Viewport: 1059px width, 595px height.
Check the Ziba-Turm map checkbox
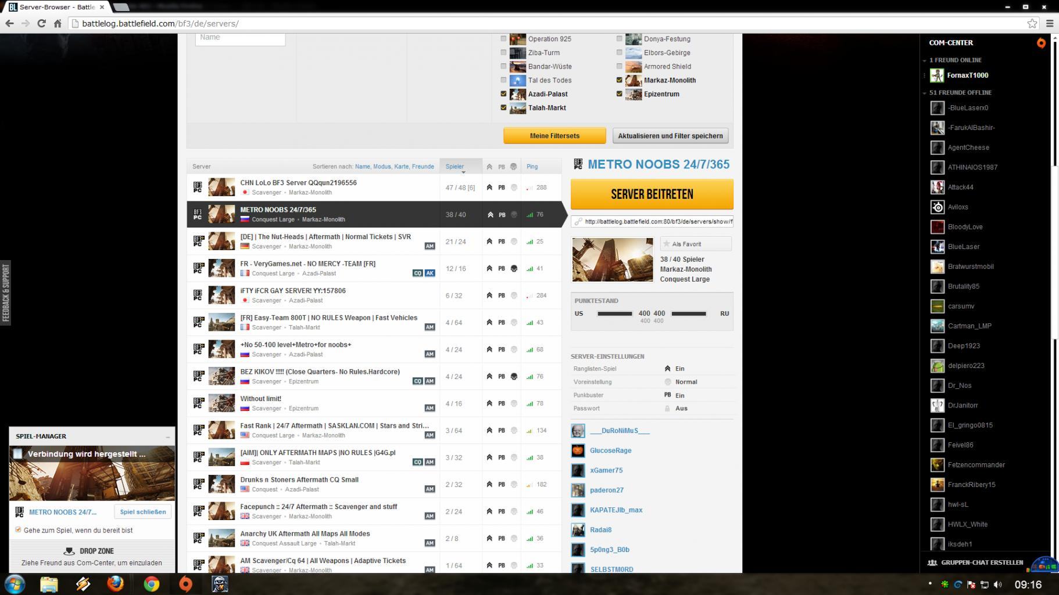tap(503, 53)
